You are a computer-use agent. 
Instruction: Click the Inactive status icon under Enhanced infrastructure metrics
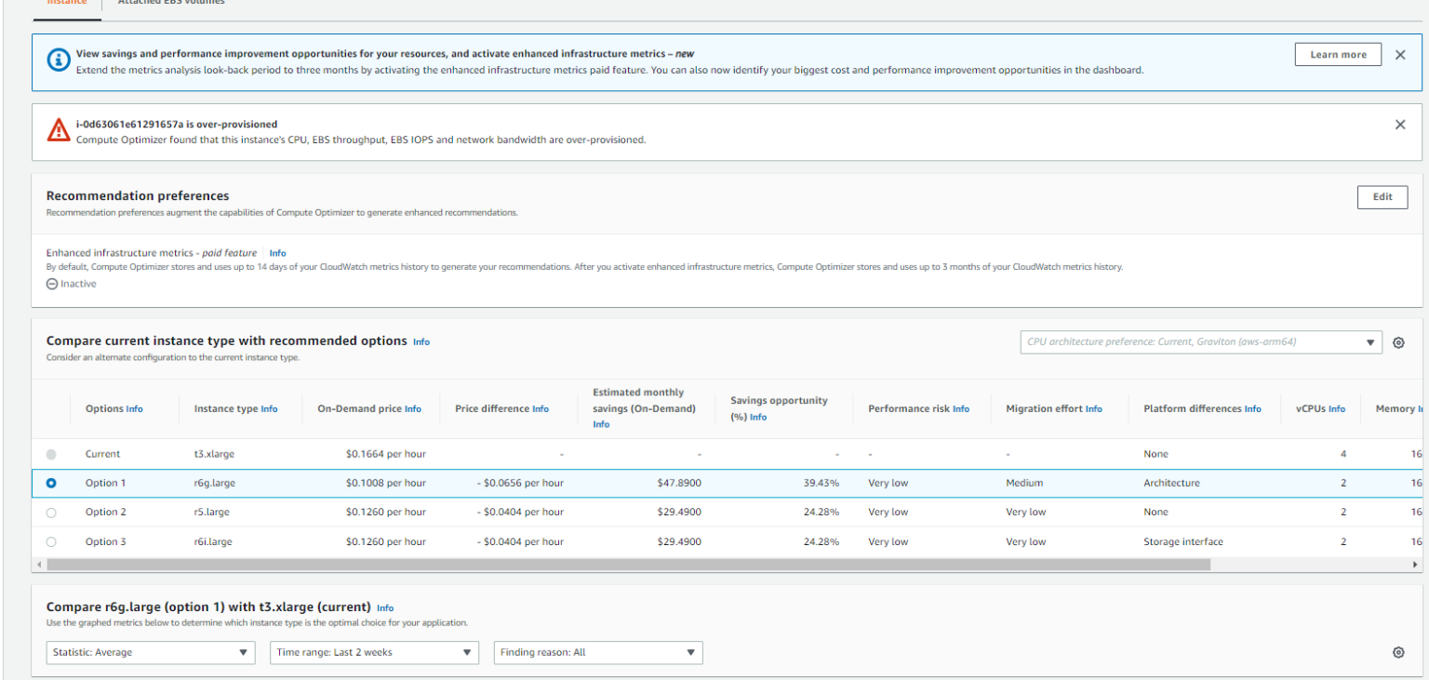click(x=51, y=284)
